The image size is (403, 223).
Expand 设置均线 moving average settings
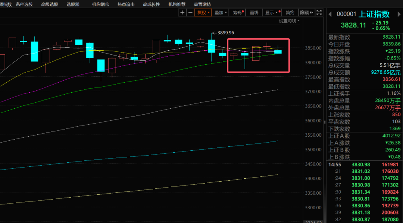pos(289,21)
